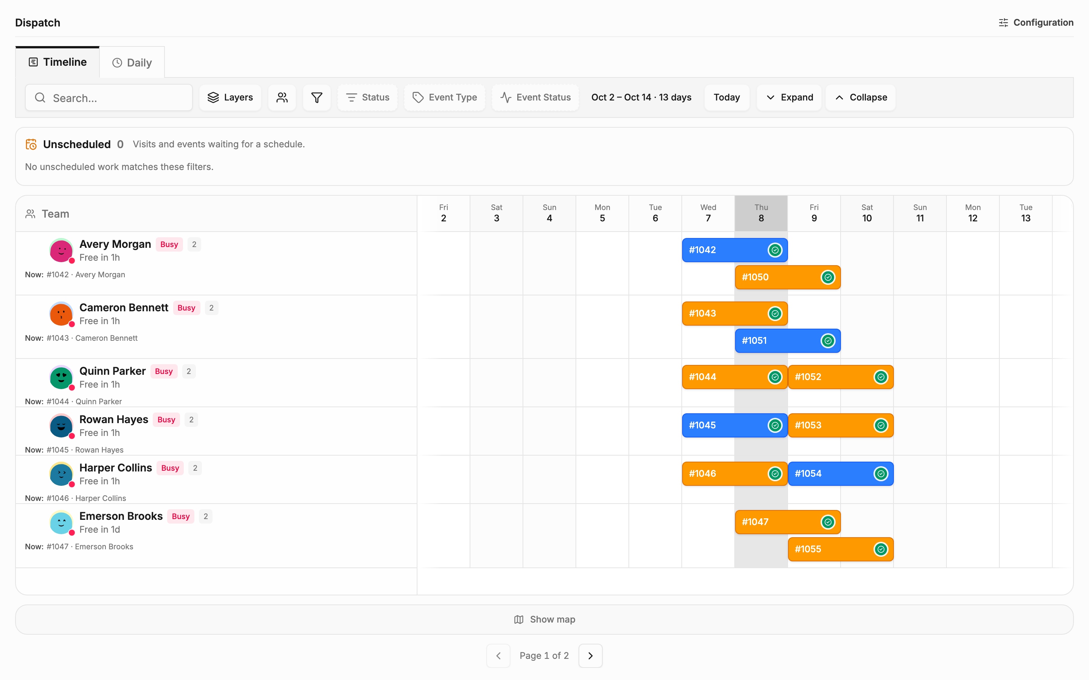Open the Event Type filter

(x=444, y=97)
